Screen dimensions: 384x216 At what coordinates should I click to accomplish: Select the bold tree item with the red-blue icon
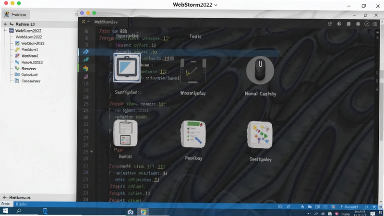26,56
